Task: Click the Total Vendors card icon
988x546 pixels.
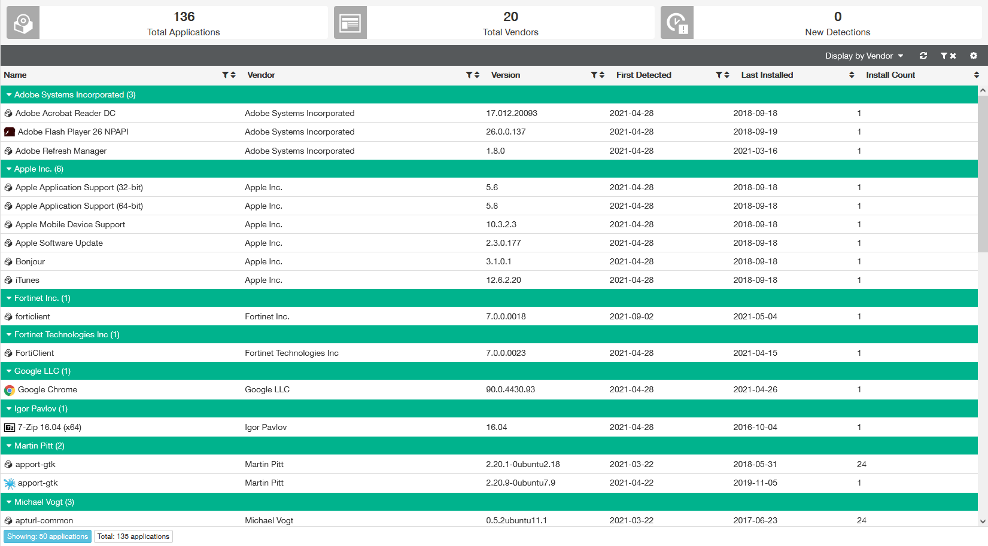Action: pos(350,23)
